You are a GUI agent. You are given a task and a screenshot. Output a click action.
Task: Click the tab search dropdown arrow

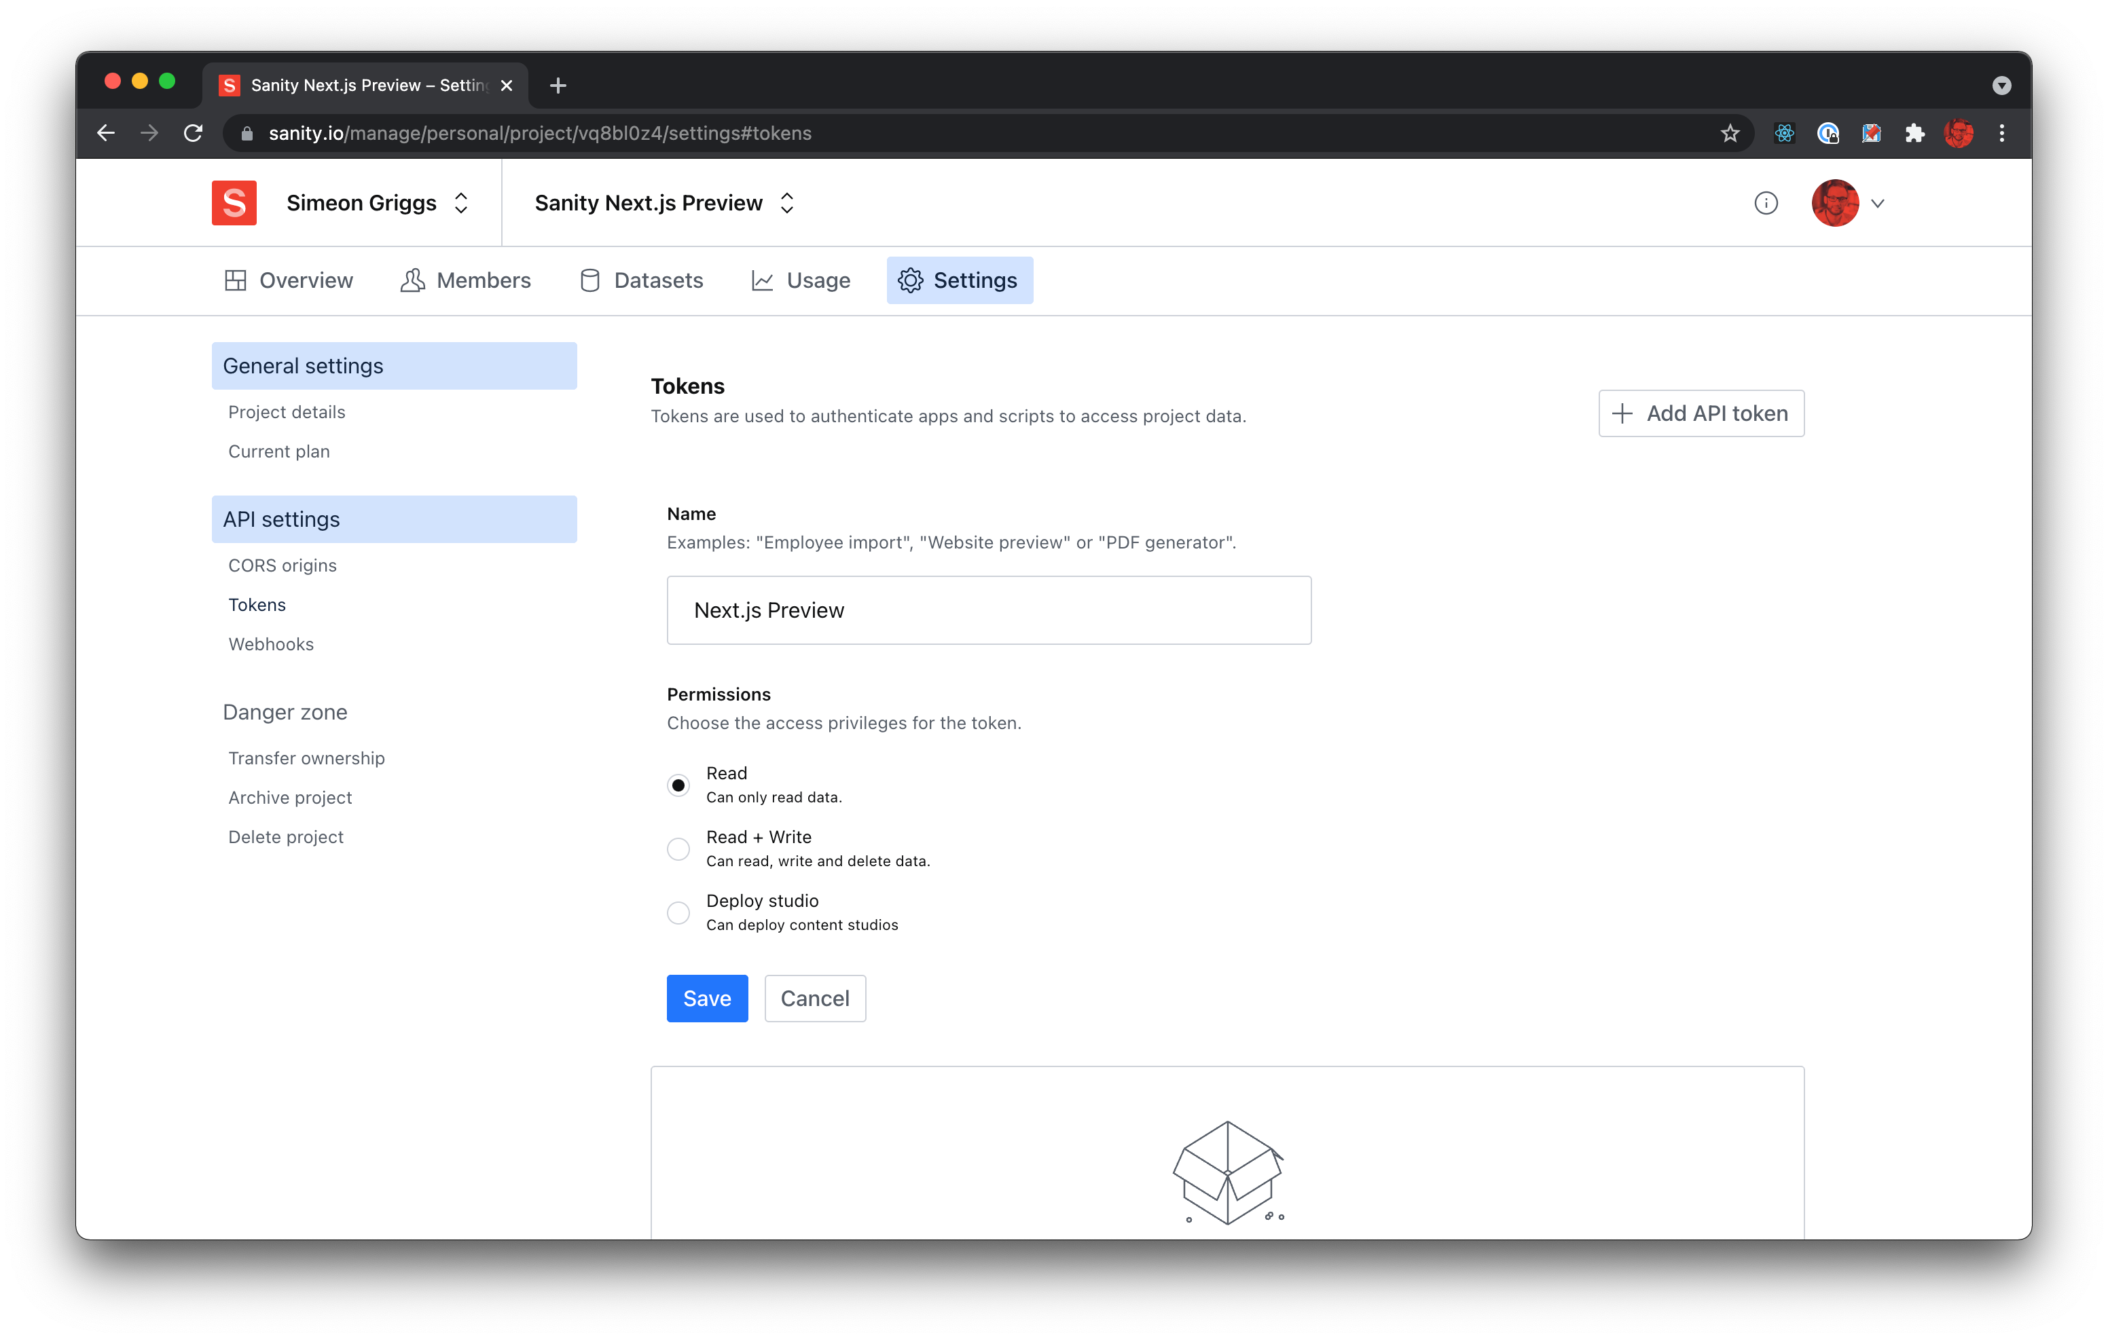pos(2001,85)
